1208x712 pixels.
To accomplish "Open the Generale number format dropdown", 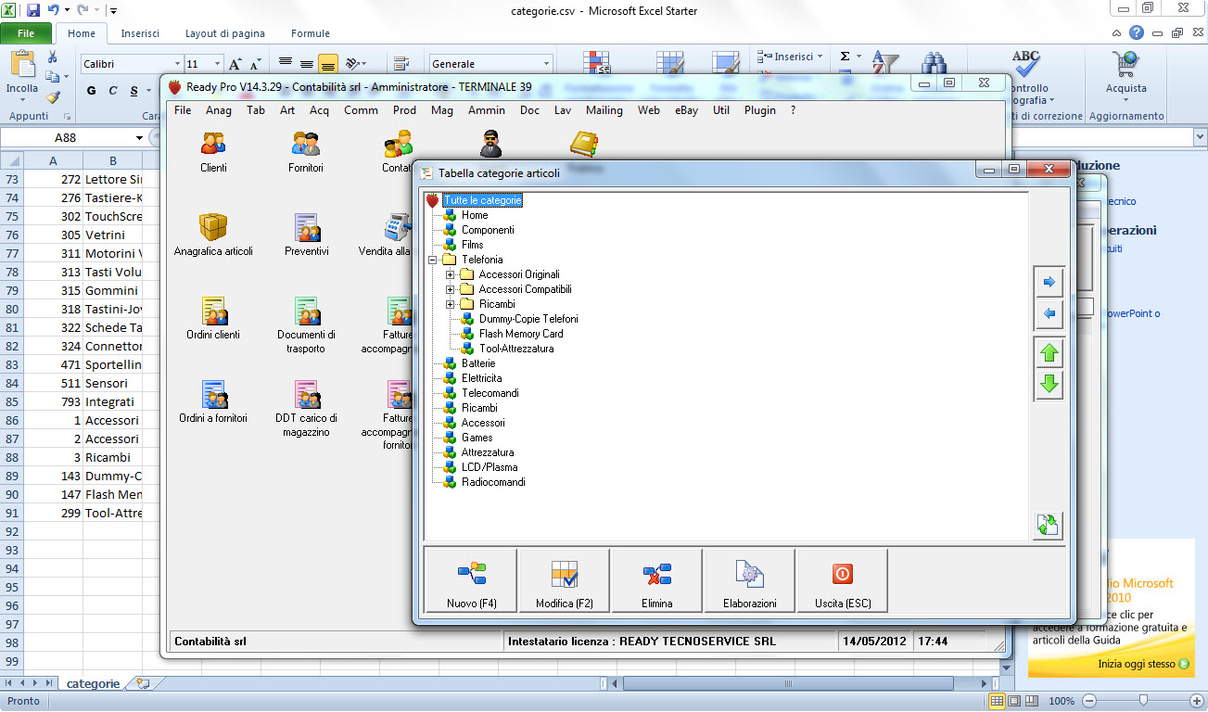I will tap(546, 64).
